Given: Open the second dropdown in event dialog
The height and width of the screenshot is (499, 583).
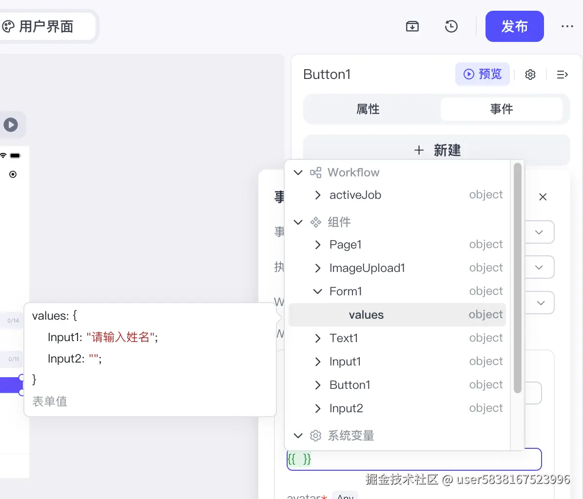Looking at the screenshot, I should click(x=539, y=267).
